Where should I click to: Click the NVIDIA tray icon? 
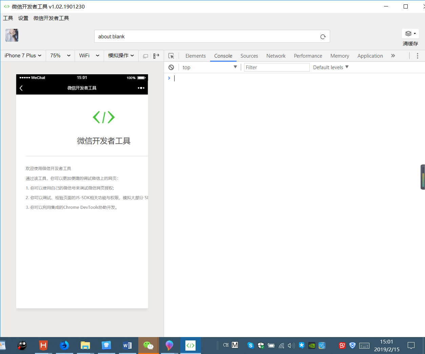tap(312, 346)
